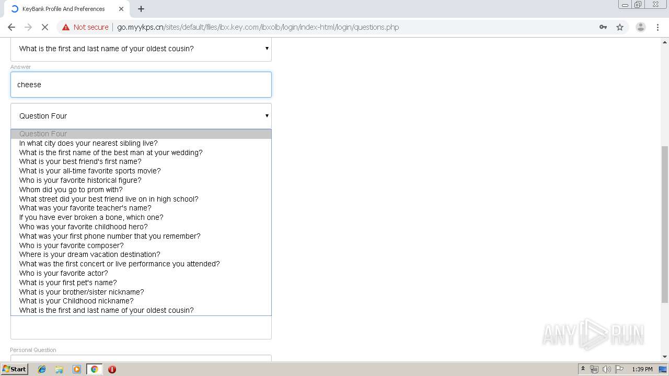
Task: Click the answer field containing cheese
Action: pos(141,85)
